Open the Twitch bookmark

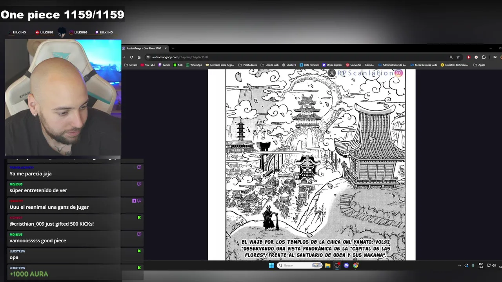pos(164,65)
